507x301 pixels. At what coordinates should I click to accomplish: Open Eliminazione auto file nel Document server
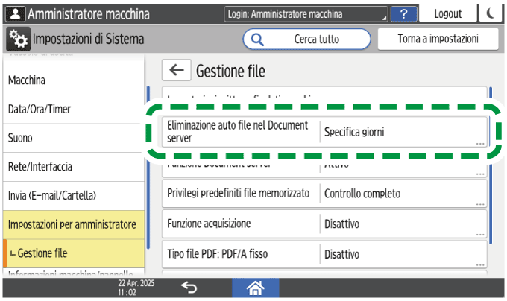pos(324,132)
